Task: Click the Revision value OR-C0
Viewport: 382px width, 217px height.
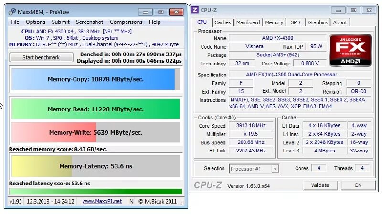Action: (359, 91)
